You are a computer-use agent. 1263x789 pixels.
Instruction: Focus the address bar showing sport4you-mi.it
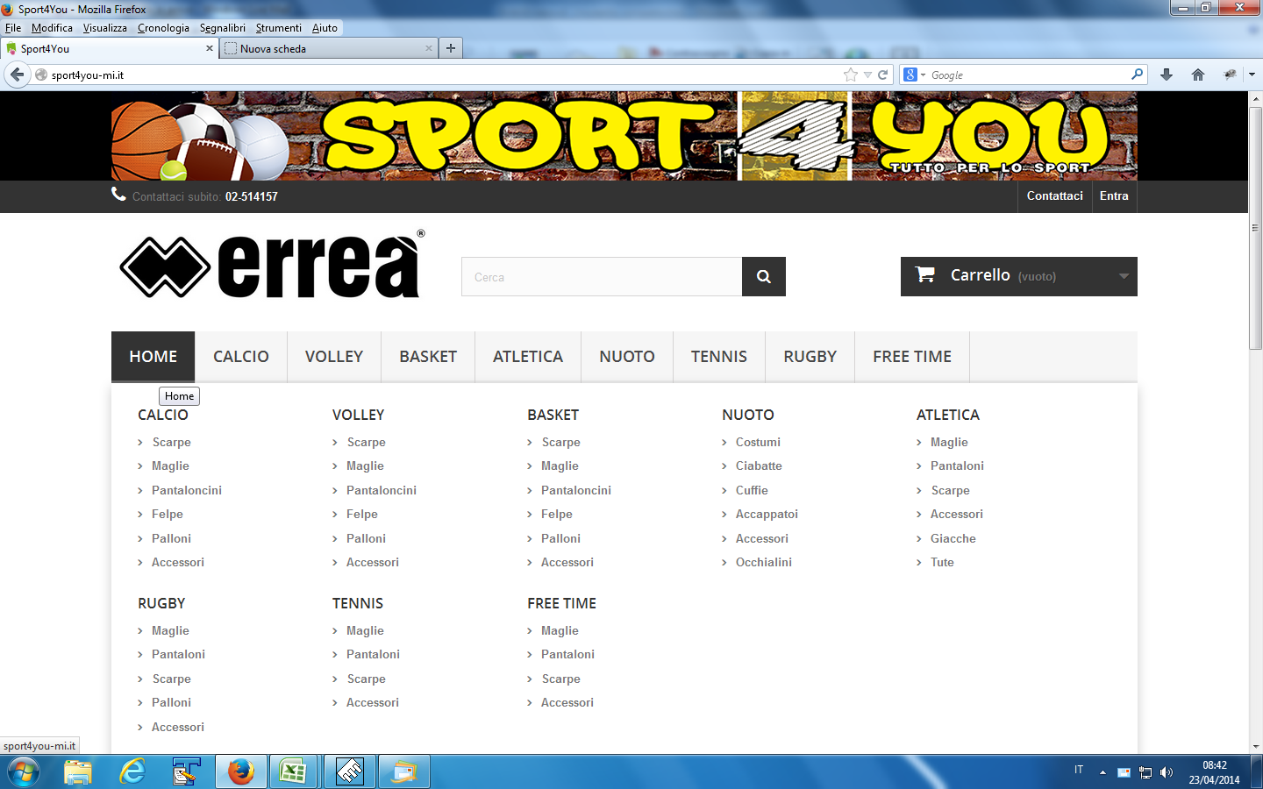[439, 75]
